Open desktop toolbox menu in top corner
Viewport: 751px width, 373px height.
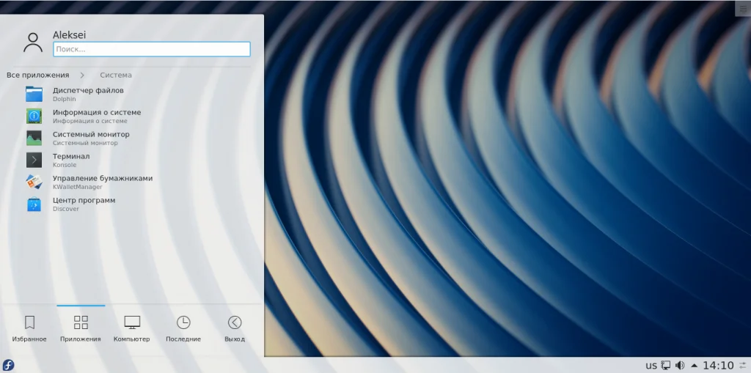[x=743, y=7]
